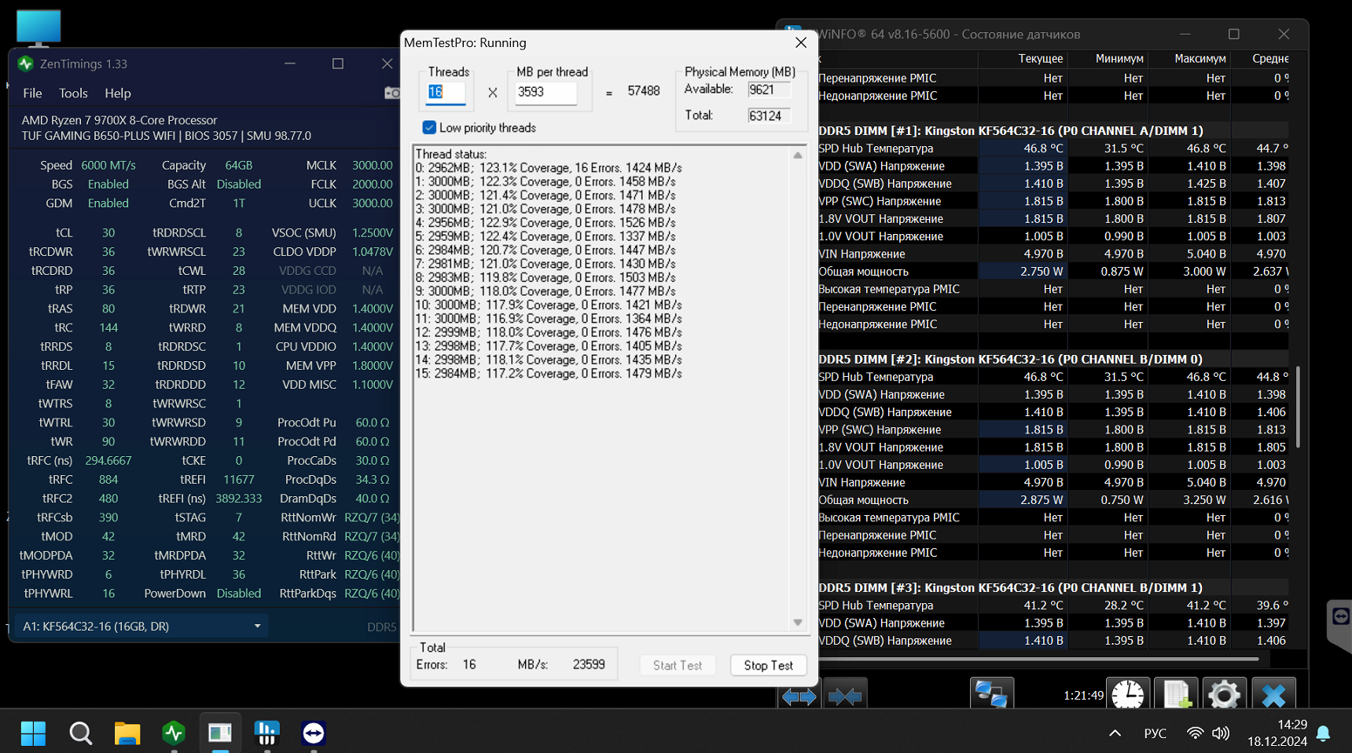Click the MB per thread input field
1352x753 pixels.
(x=546, y=93)
